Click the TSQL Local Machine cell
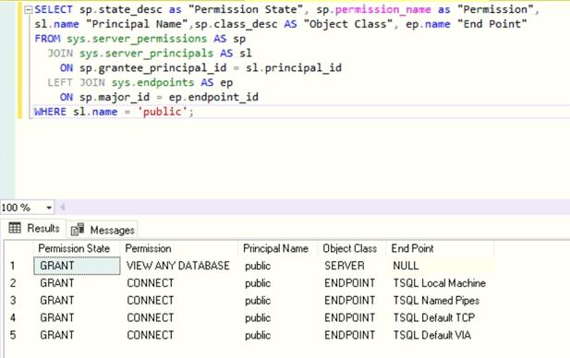This screenshot has width=570, height=358. click(x=440, y=283)
